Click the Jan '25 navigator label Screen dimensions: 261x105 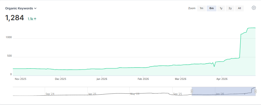92,94
